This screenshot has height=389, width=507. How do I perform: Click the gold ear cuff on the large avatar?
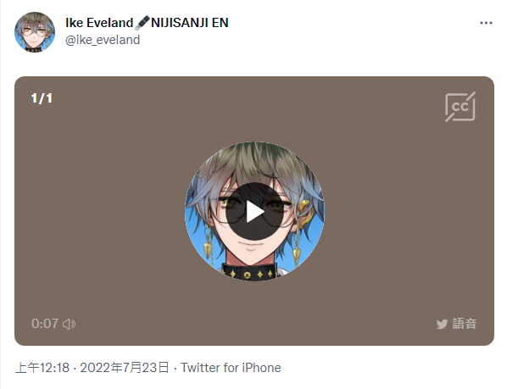pyautogui.click(x=304, y=214)
